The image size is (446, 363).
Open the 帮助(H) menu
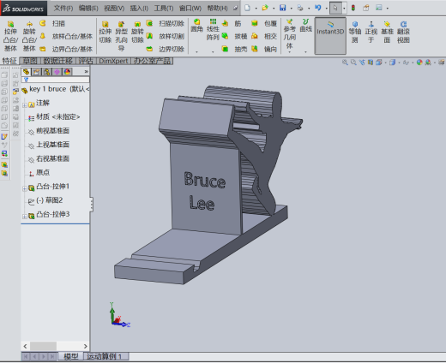(x=218, y=8)
